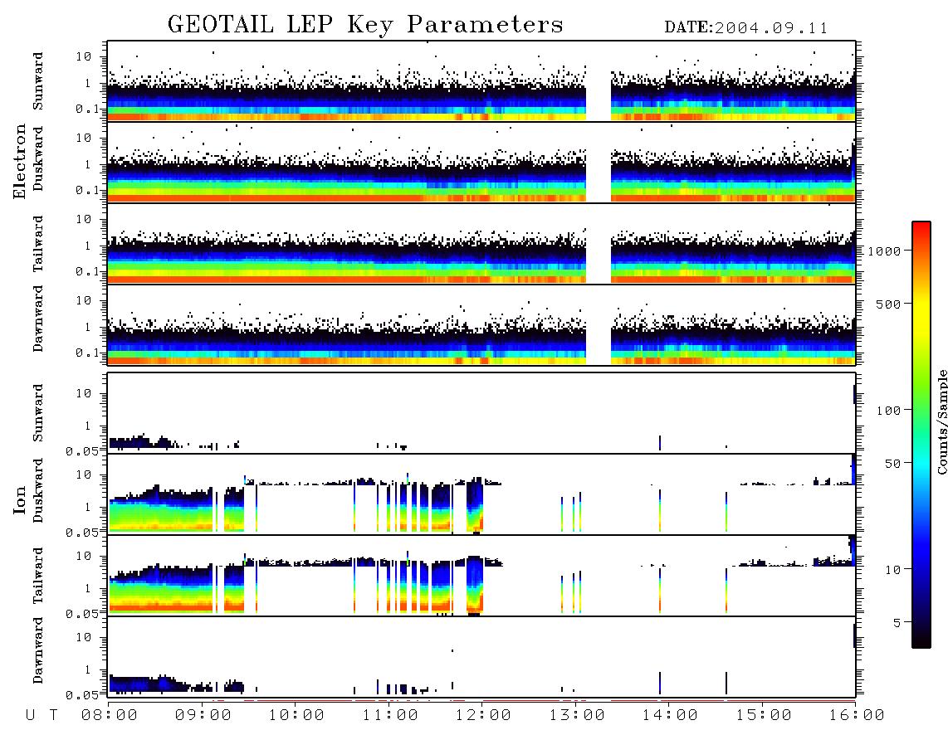Screen dimensions: 948x730
Task: Click the Ion Sunward spectrogram panel
Action: point(481,413)
